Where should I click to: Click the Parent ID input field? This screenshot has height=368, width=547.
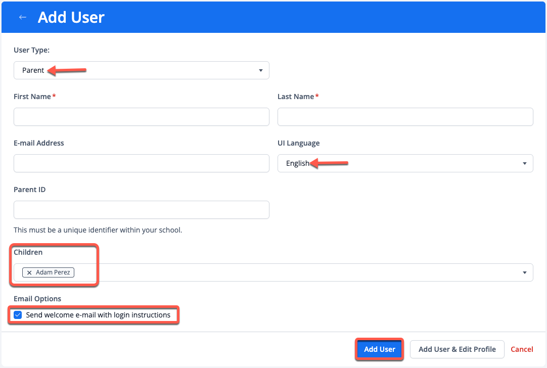coord(141,210)
